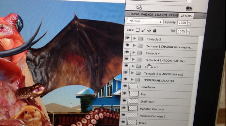The width and height of the screenshot is (226, 126).
Task: Switch to the Channels tab
Action: pos(161,15)
